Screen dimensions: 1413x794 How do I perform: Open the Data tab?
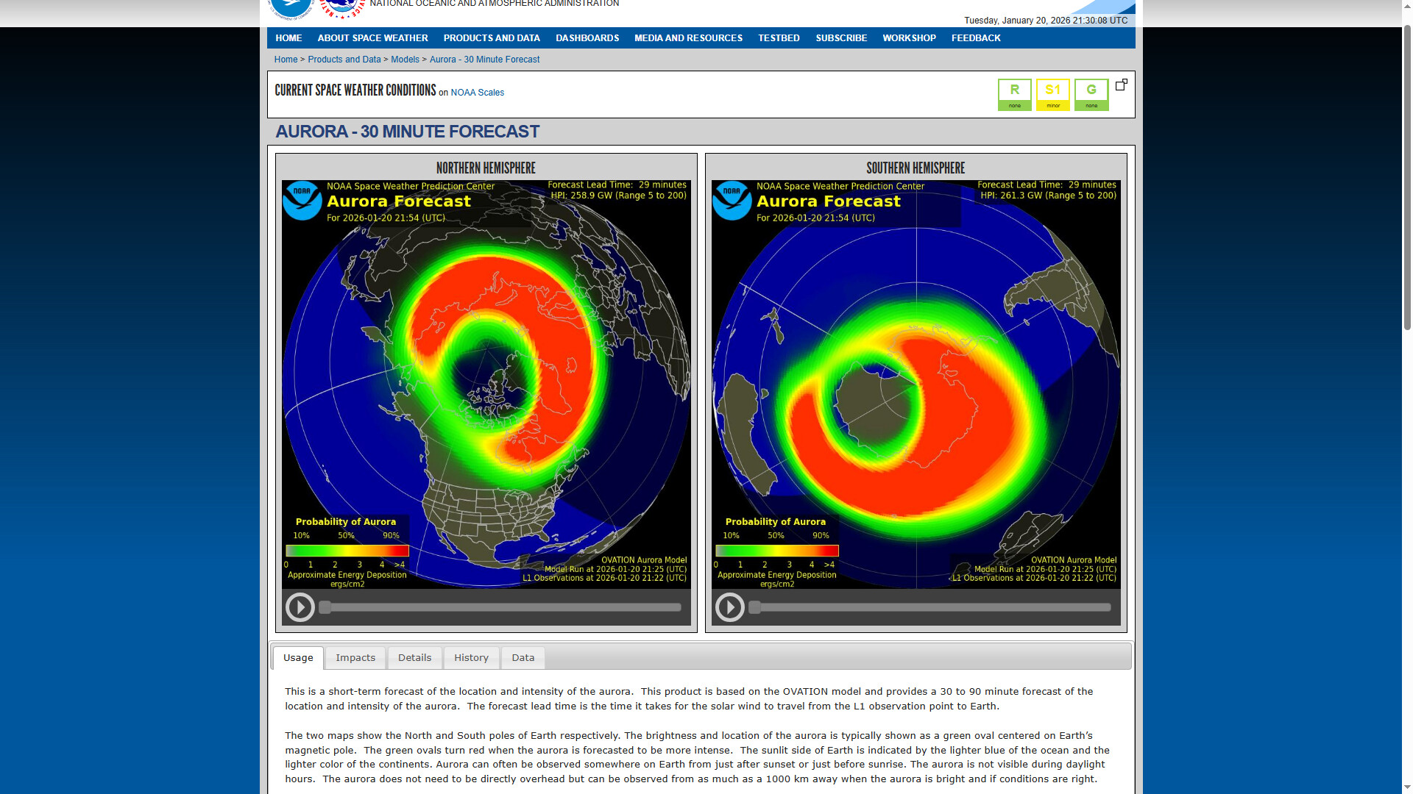pyautogui.click(x=523, y=658)
